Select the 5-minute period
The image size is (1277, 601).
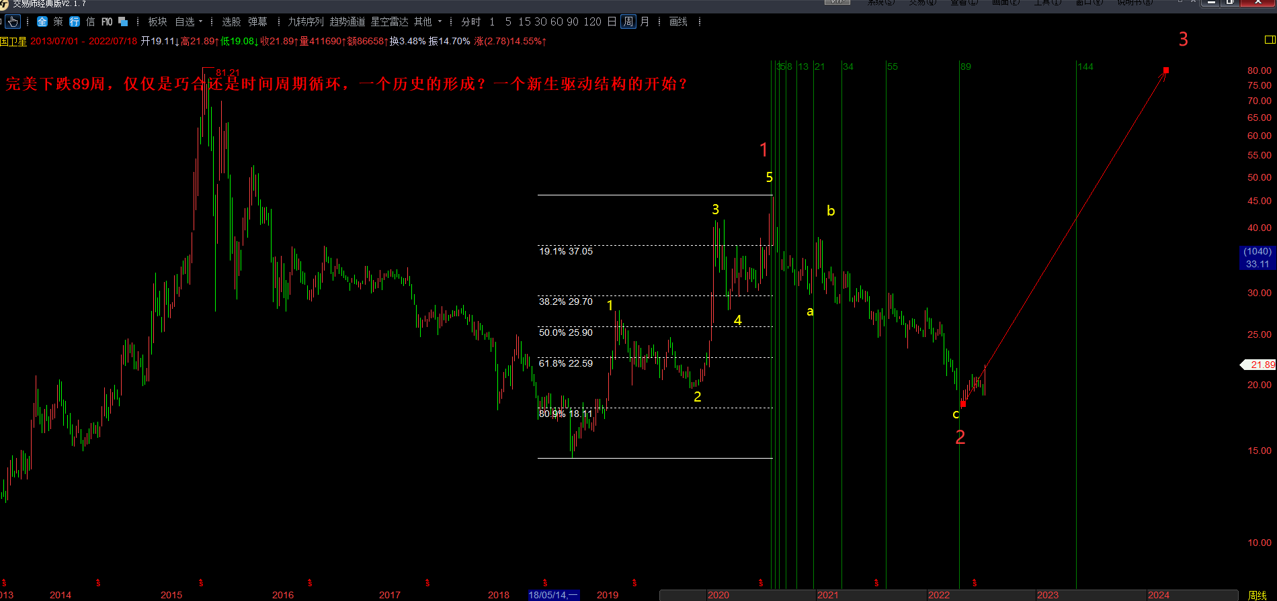(x=508, y=21)
